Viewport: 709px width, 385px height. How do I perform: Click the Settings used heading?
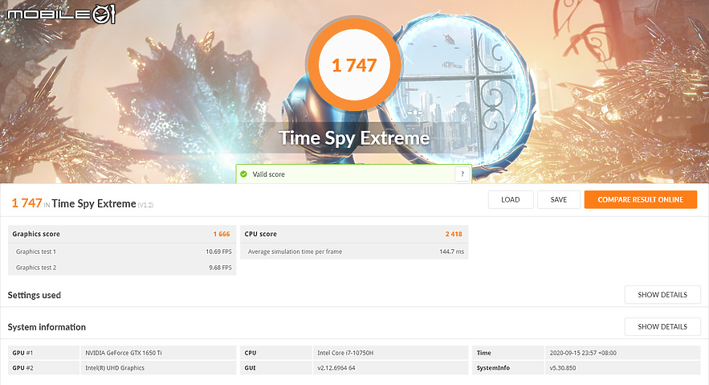tap(34, 295)
